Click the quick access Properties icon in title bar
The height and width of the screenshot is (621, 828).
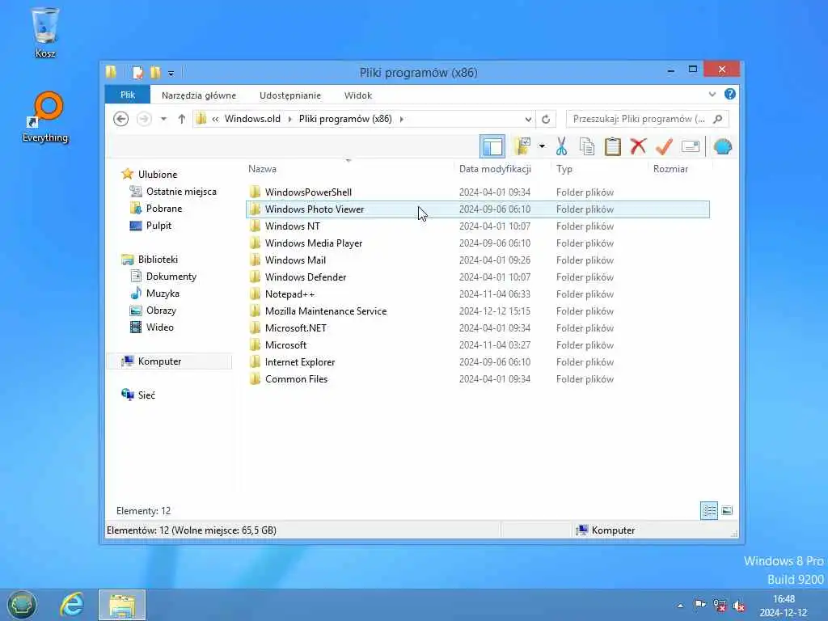coord(137,72)
